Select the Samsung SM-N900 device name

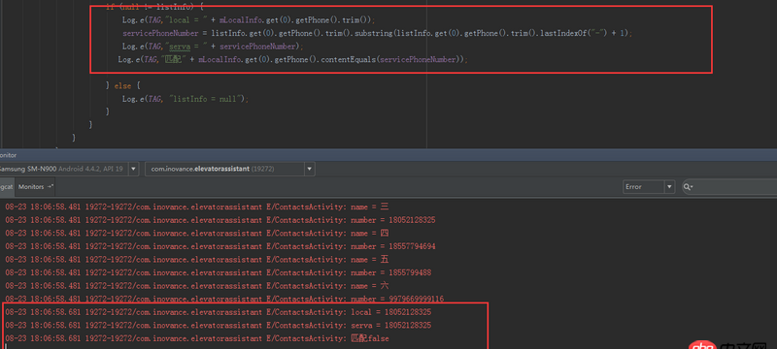[x=28, y=169]
